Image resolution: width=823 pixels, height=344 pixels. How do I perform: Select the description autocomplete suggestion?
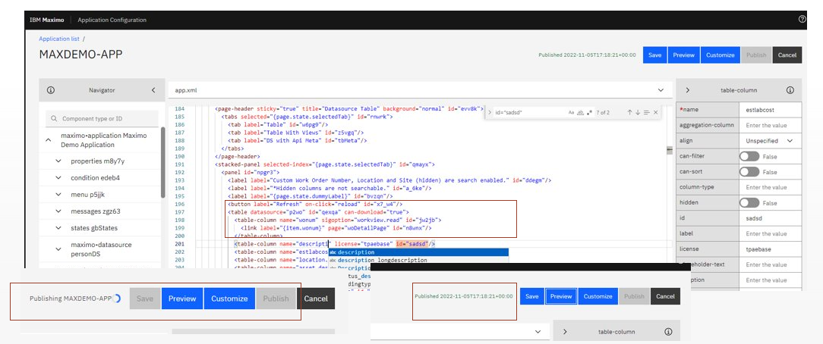coord(418,252)
